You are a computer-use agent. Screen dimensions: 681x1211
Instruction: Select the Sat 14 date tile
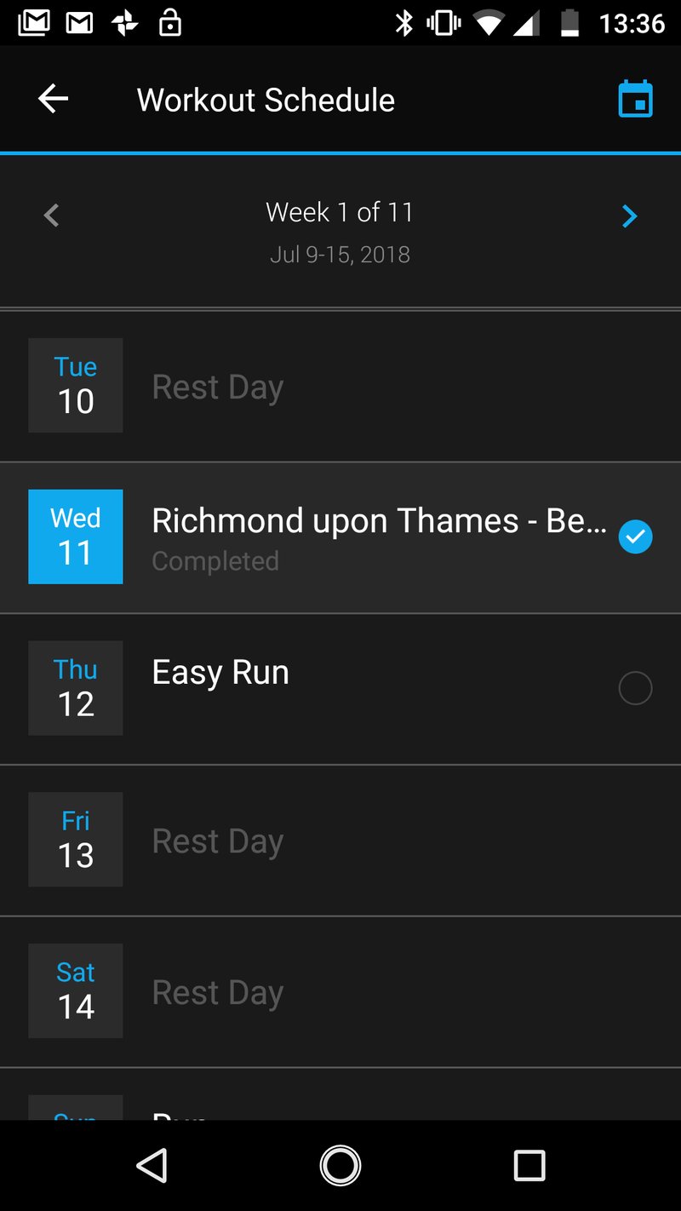tap(76, 990)
